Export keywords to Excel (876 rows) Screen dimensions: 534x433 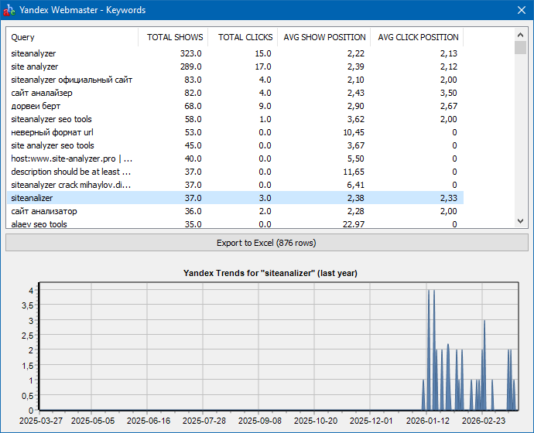[266, 243]
